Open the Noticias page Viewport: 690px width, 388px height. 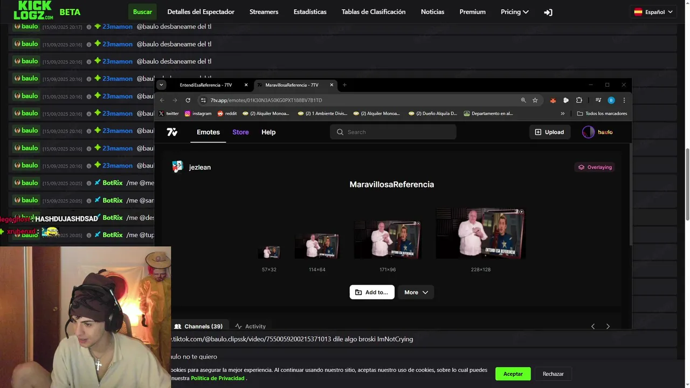pos(433,12)
